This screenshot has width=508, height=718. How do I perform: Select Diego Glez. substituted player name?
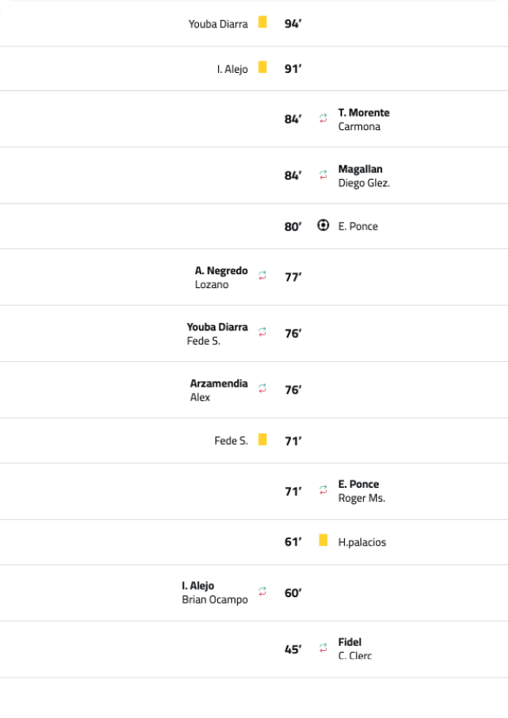tap(364, 184)
